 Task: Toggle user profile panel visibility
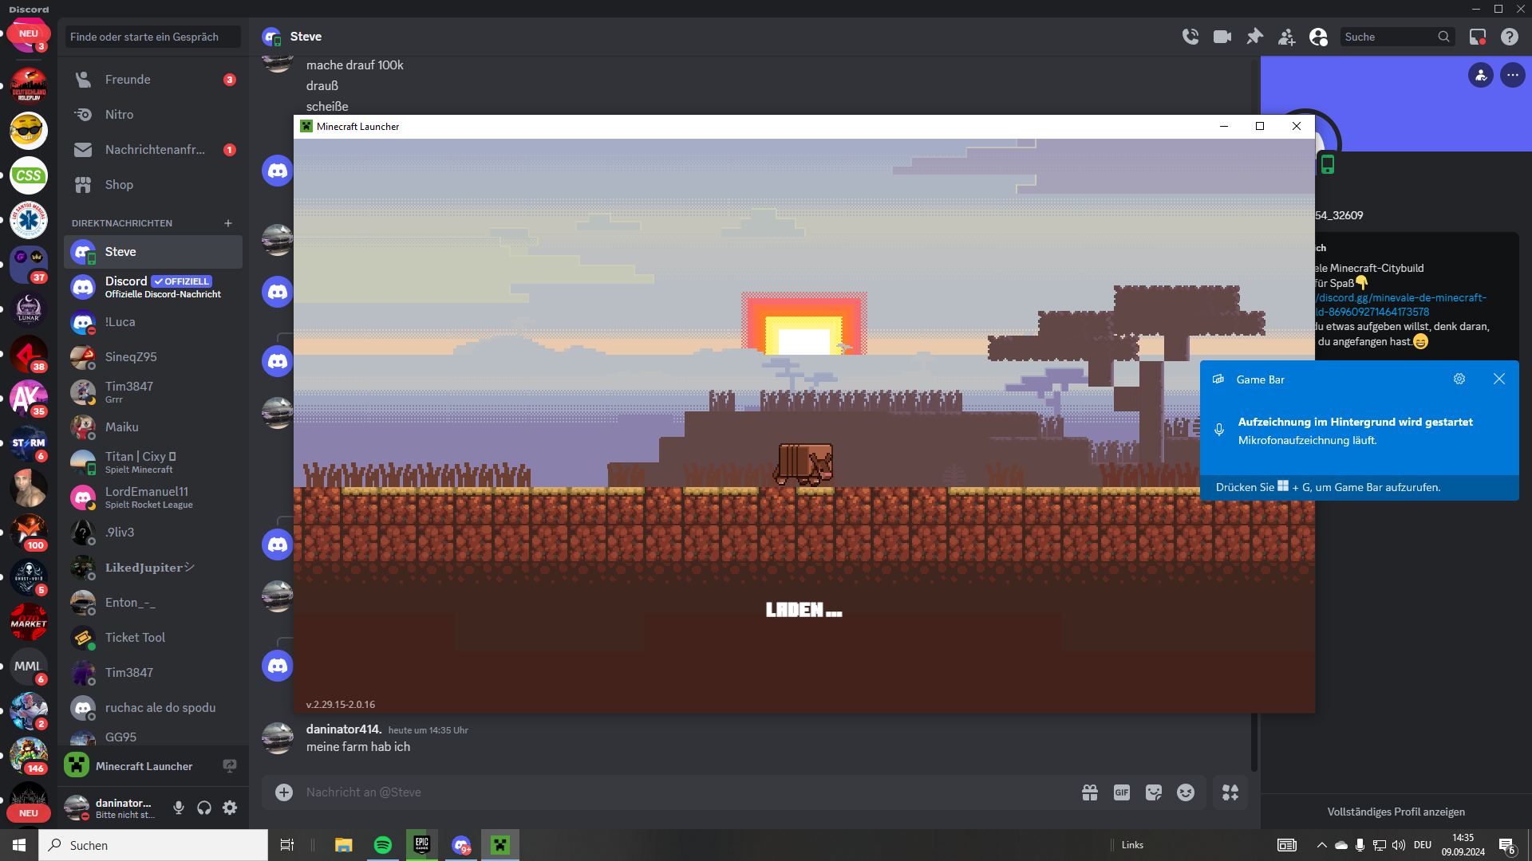[1318, 37]
